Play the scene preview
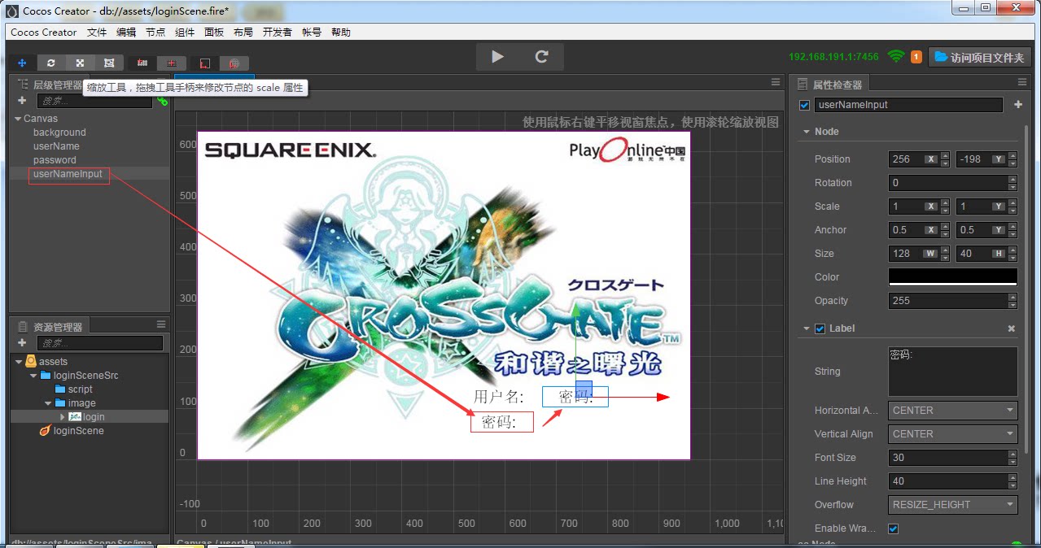The height and width of the screenshot is (548, 1041). click(498, 57)
